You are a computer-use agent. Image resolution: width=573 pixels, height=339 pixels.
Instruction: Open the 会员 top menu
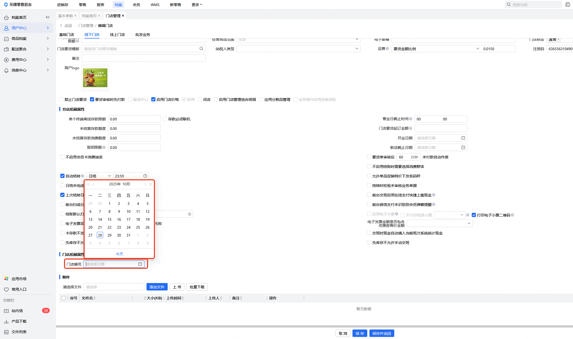click(136, 5)
